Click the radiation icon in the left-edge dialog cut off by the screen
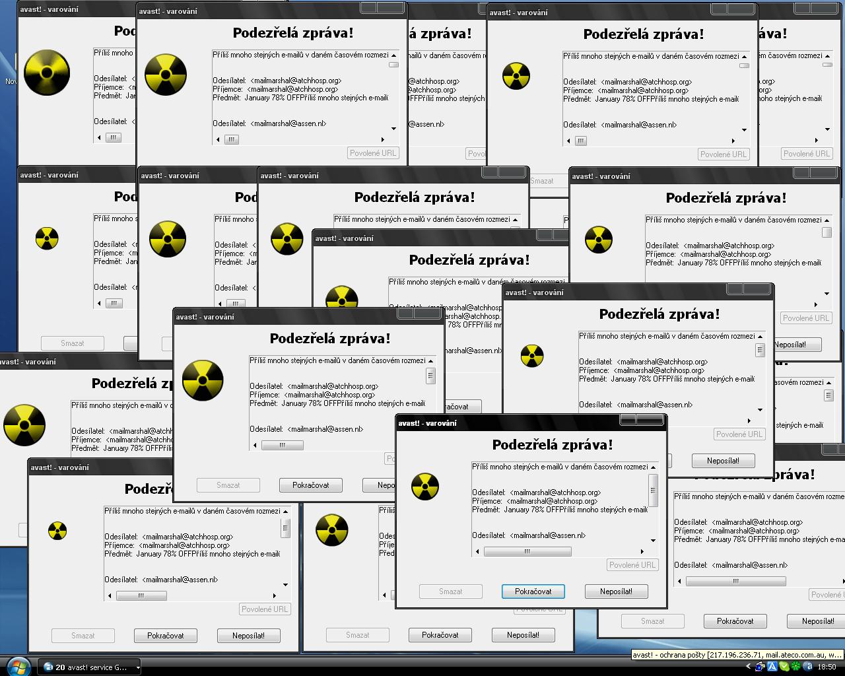Viewport: 845px width, 676px height. tap(24, 425)
